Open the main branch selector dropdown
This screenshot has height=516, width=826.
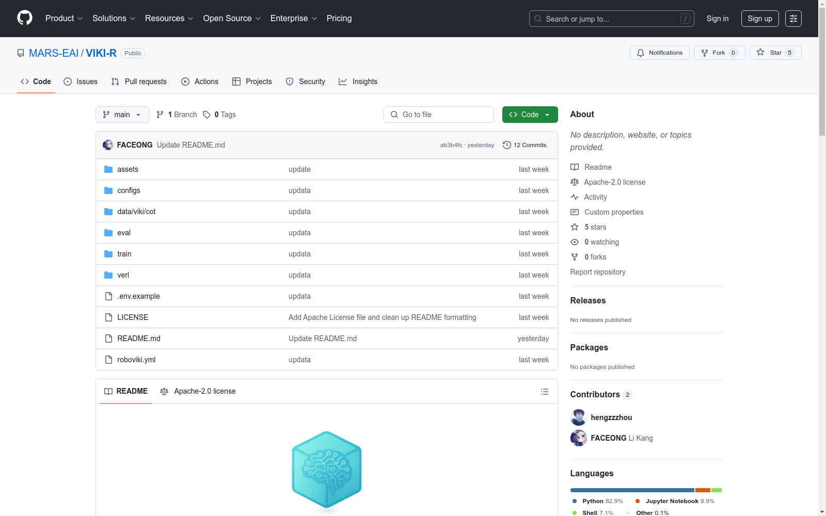point(122,115)
